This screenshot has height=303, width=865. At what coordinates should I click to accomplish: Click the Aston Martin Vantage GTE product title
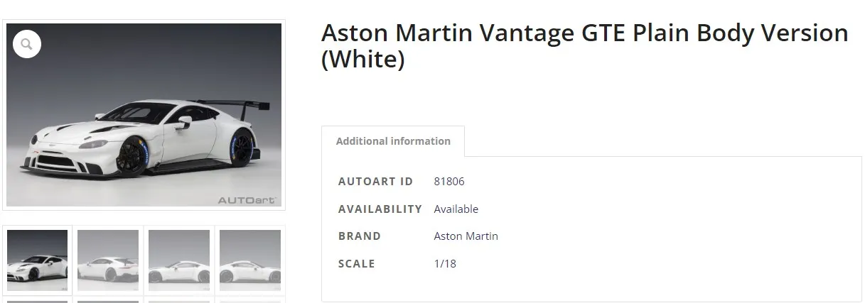point(584,46)
